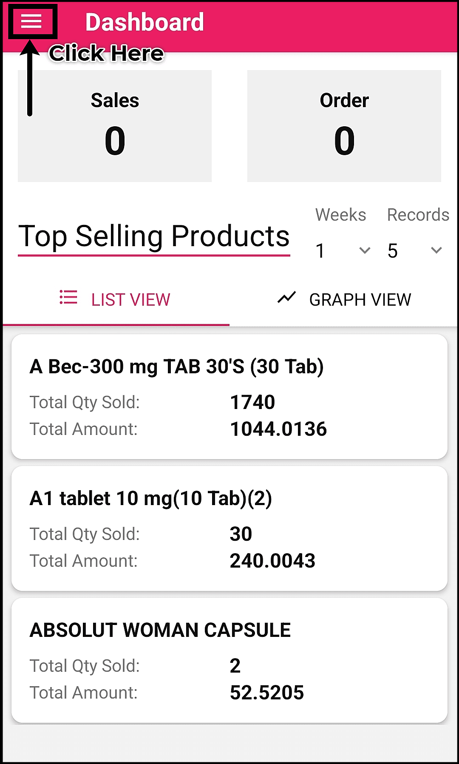Viewport: 459px width, 764px height.
Task: Click total amount 52.5205 for Absolut Woman
Action: (x=267, y=693)
